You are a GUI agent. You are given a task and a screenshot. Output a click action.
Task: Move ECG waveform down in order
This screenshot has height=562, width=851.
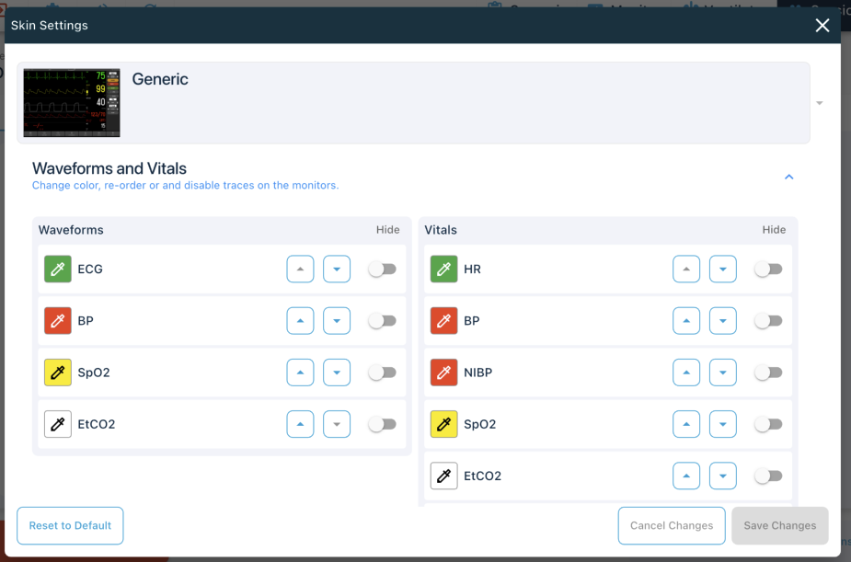coord(337,270)
